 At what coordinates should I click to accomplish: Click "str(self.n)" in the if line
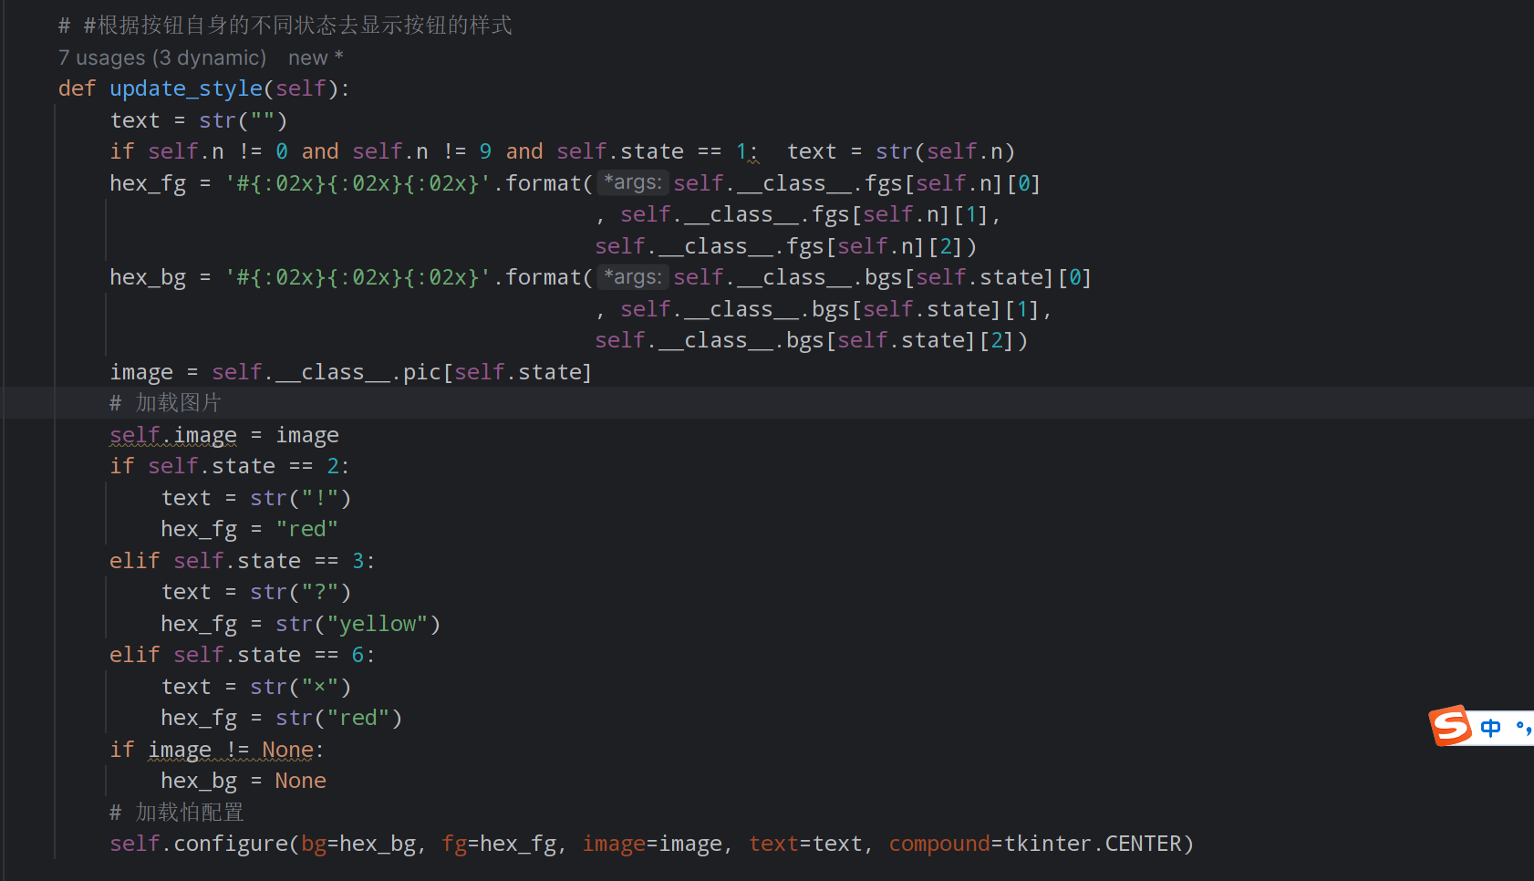tap(946, 151)
